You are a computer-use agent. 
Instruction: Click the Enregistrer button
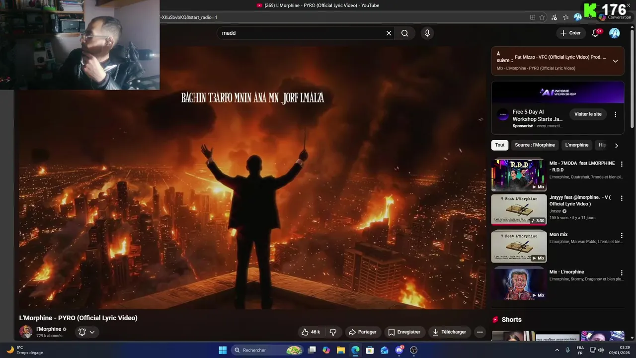click(x=404, y=332)
